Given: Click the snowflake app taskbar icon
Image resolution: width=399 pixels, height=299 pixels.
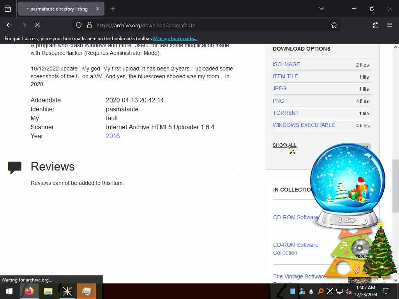Looking at the screenshot, I should tap(67, 291).
